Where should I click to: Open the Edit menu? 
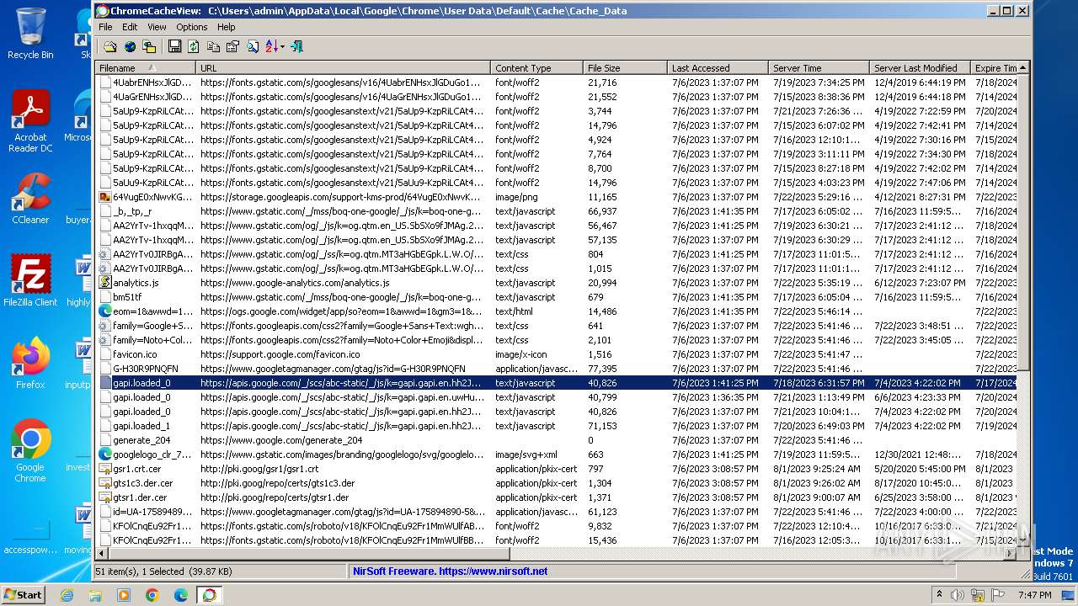(x=130, y=27)
